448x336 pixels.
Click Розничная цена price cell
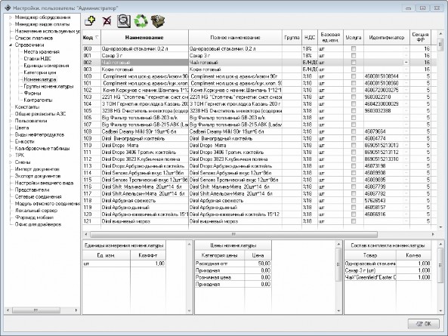(258, 277)
